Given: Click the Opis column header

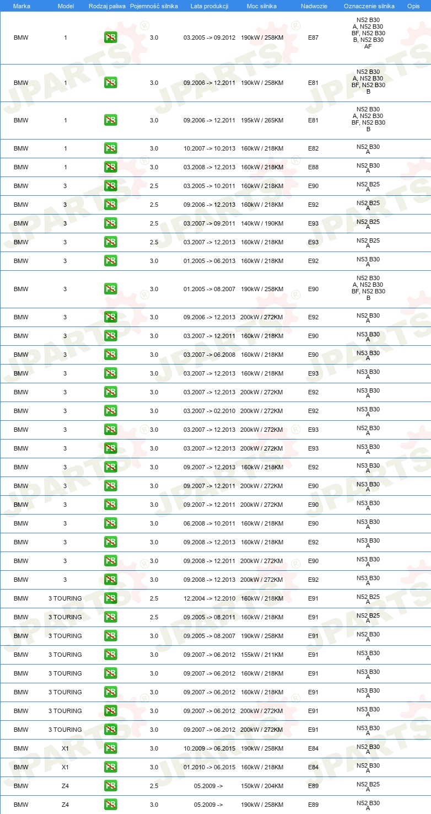Looking at the screenshot, I should coord(413,6).
